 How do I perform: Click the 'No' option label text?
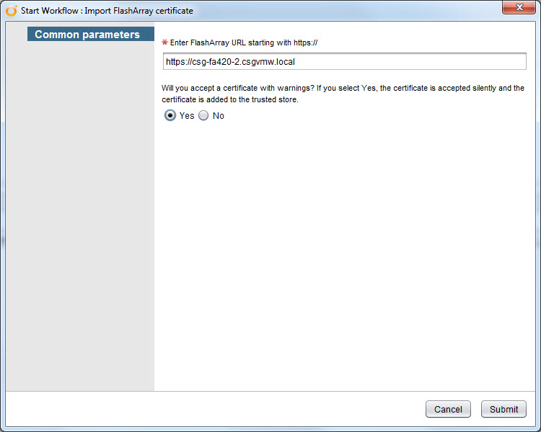[219, 116]
